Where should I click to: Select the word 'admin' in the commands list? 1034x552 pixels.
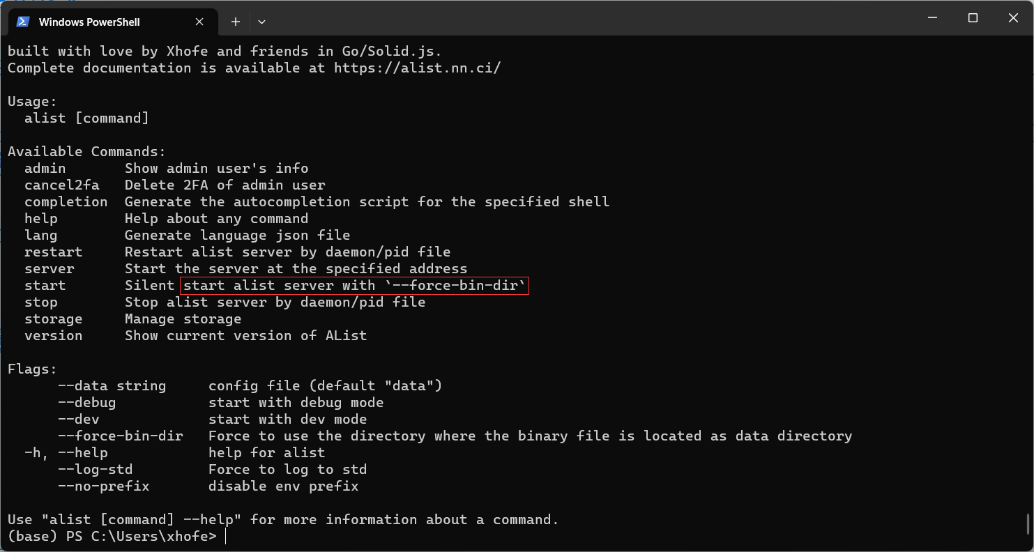[x=45, y=168]
